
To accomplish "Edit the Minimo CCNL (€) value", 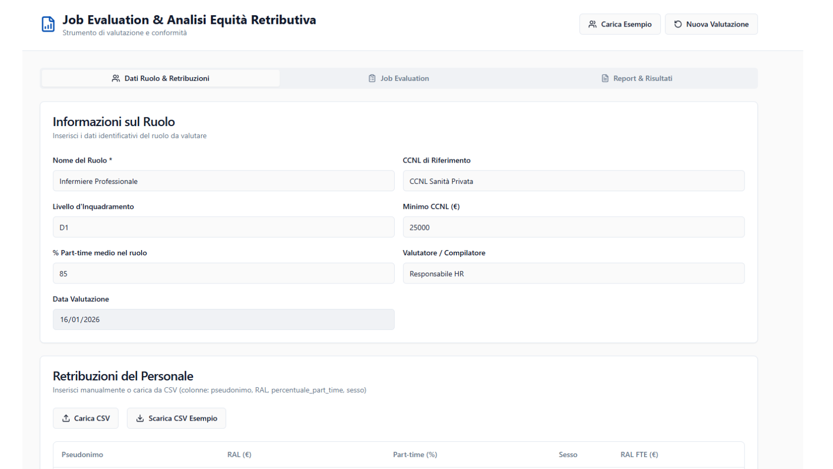I will pos(573,227).
